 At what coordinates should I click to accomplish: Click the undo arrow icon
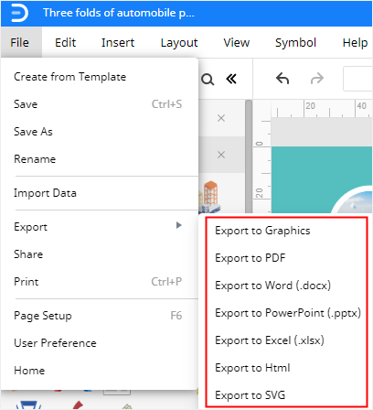(282, 79)
